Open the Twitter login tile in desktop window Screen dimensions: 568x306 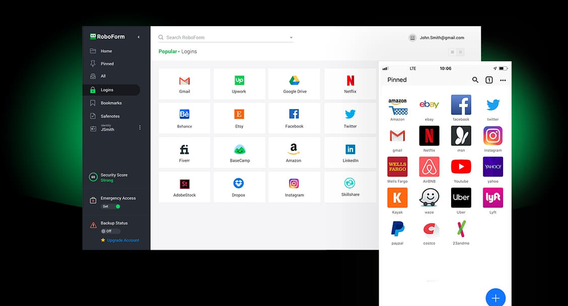tap(350, 118)
